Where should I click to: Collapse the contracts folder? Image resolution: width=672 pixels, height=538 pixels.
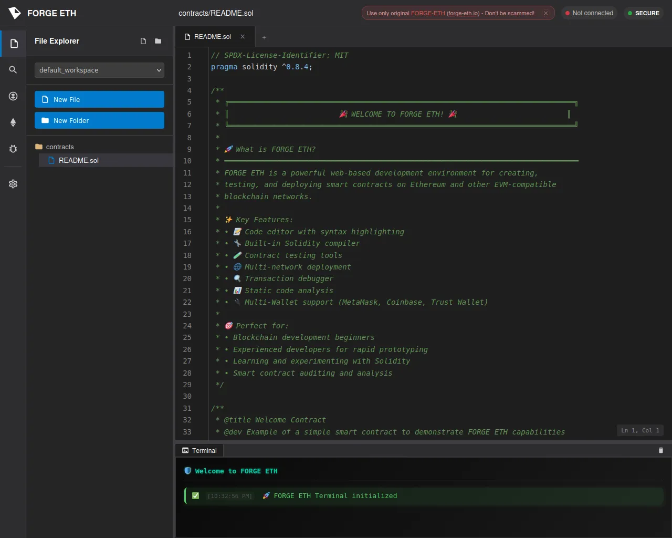click(x=59, y=147)
